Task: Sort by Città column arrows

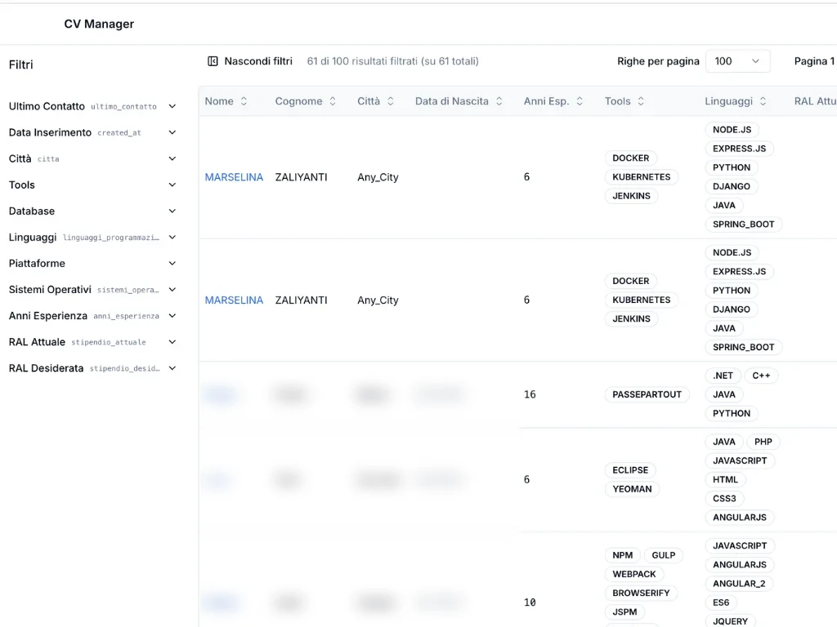Action: [x=391, y=101]
